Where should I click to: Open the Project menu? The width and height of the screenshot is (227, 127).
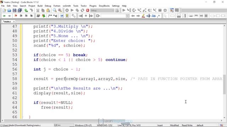click(32, 6)
